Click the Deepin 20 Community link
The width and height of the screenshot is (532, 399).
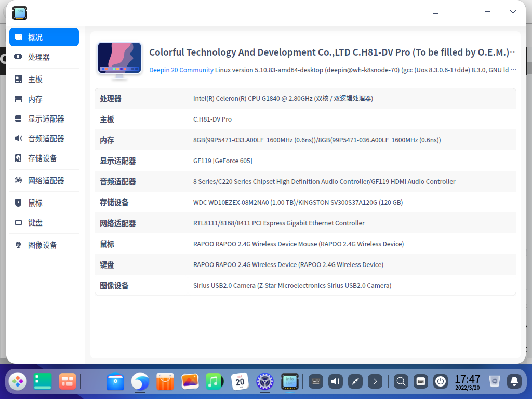pyautogui.click(x=181, y=70)
